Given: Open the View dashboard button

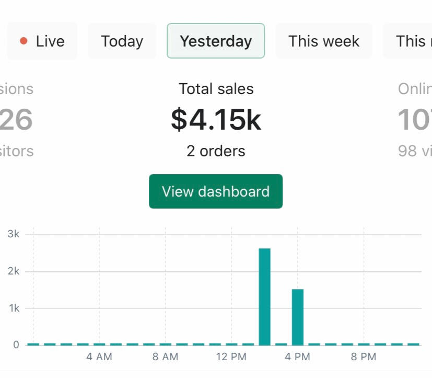Looking at the screenshot, I should point(216,191).
